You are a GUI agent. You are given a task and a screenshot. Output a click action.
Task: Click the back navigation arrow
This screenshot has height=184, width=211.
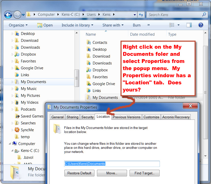point(8,15)
